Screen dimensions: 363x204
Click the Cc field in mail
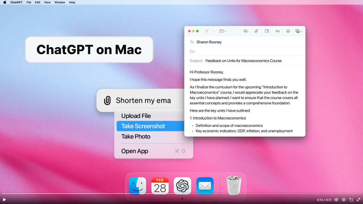pos(247,51)
